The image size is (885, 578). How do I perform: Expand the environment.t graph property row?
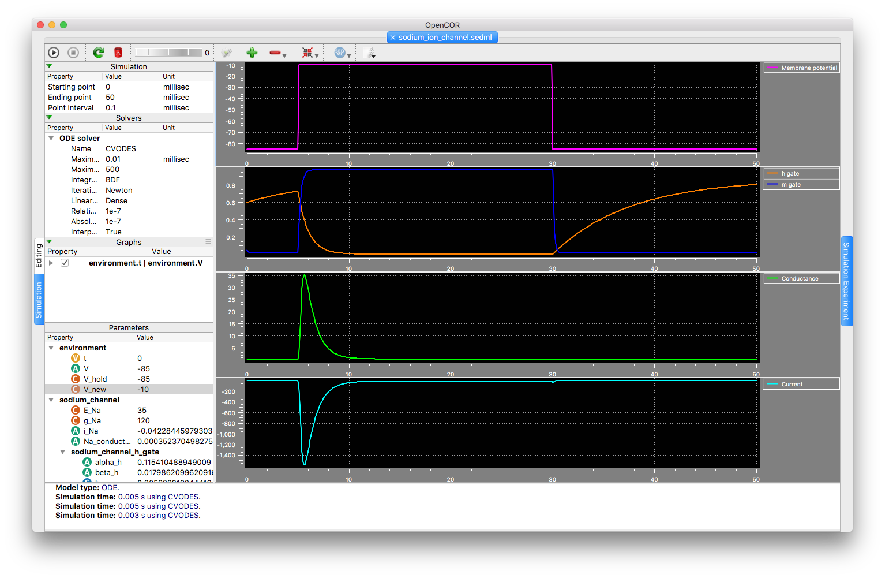coord(51,263)
